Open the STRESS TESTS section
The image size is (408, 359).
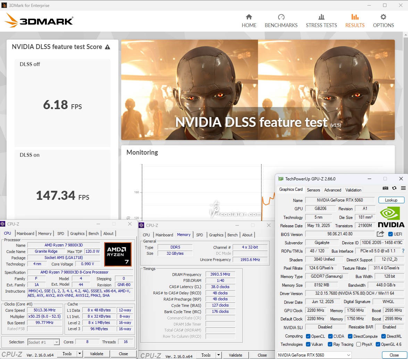[321, 21]
